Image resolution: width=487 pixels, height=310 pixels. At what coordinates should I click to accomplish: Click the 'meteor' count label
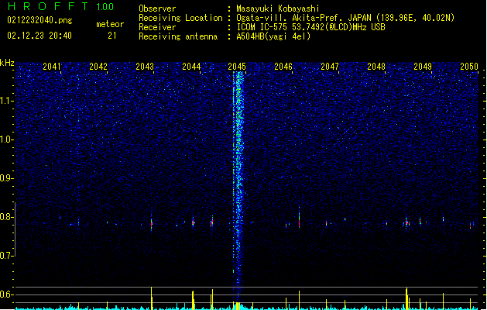coord(110,24)
